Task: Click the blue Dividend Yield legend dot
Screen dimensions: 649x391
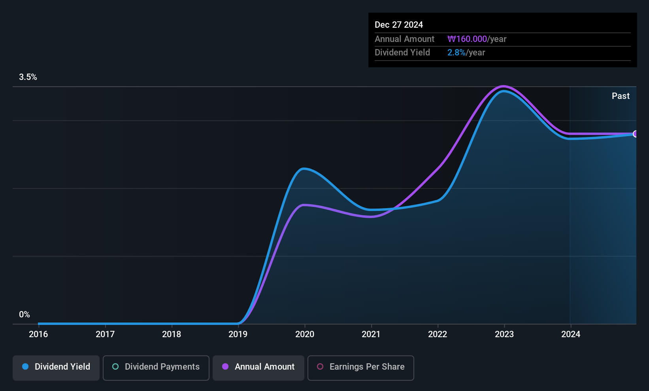Action: coord(25,366)
